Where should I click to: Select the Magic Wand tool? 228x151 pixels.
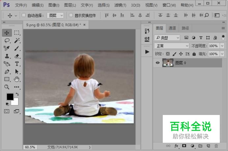[17, 41]
